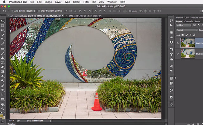Screen dimensions: 203x125
Task: Select the Horizontal Type tool
Action: tap(3, 90)
